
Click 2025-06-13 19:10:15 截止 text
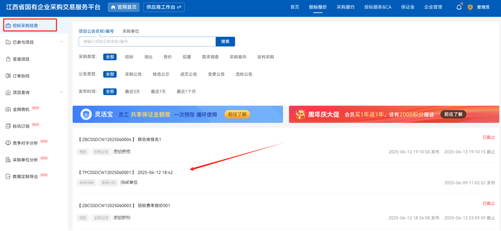tap(470, 152)
